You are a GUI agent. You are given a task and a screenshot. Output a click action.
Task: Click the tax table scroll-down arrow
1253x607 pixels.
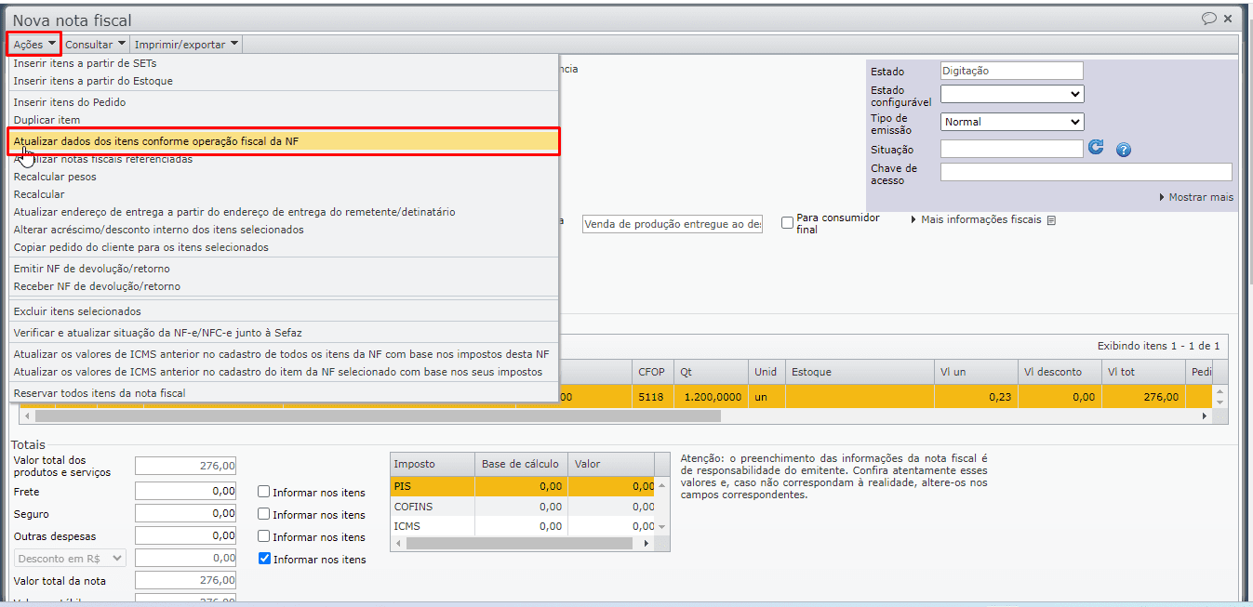(x=661, y=527)
